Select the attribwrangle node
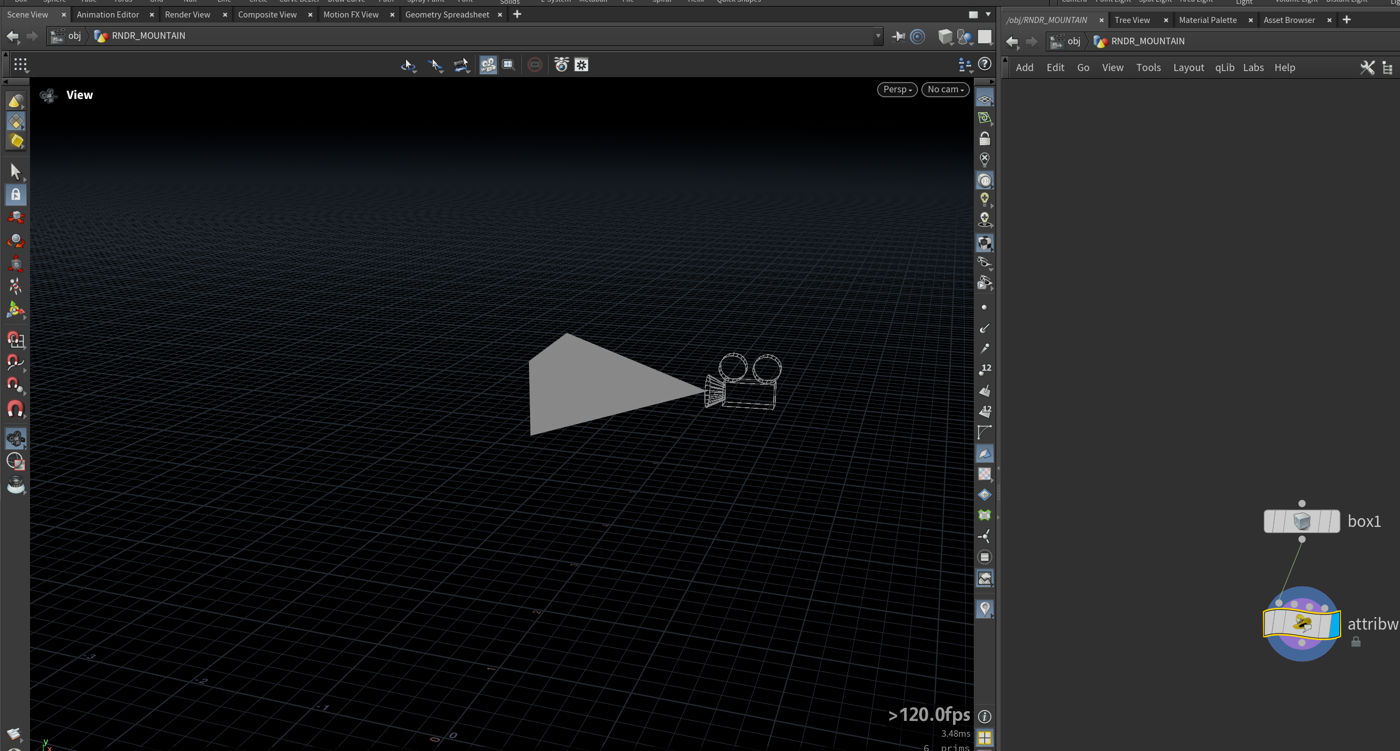This screenshot has height=751, width=1400. [x=1302, y=624]
